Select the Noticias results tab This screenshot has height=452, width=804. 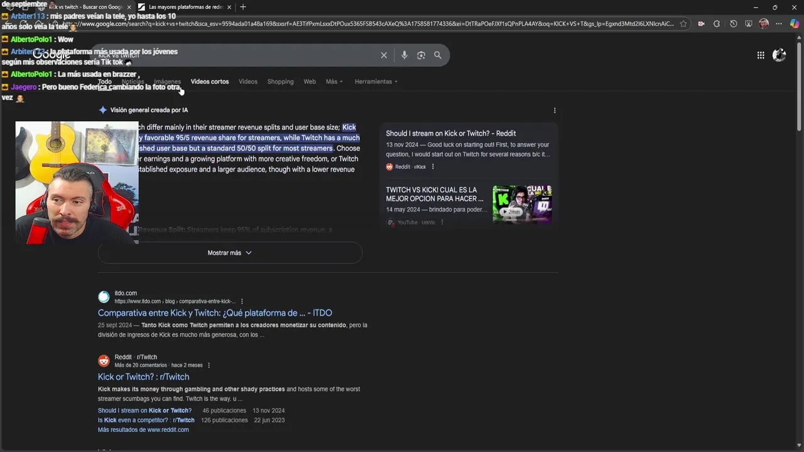point(133,82)
